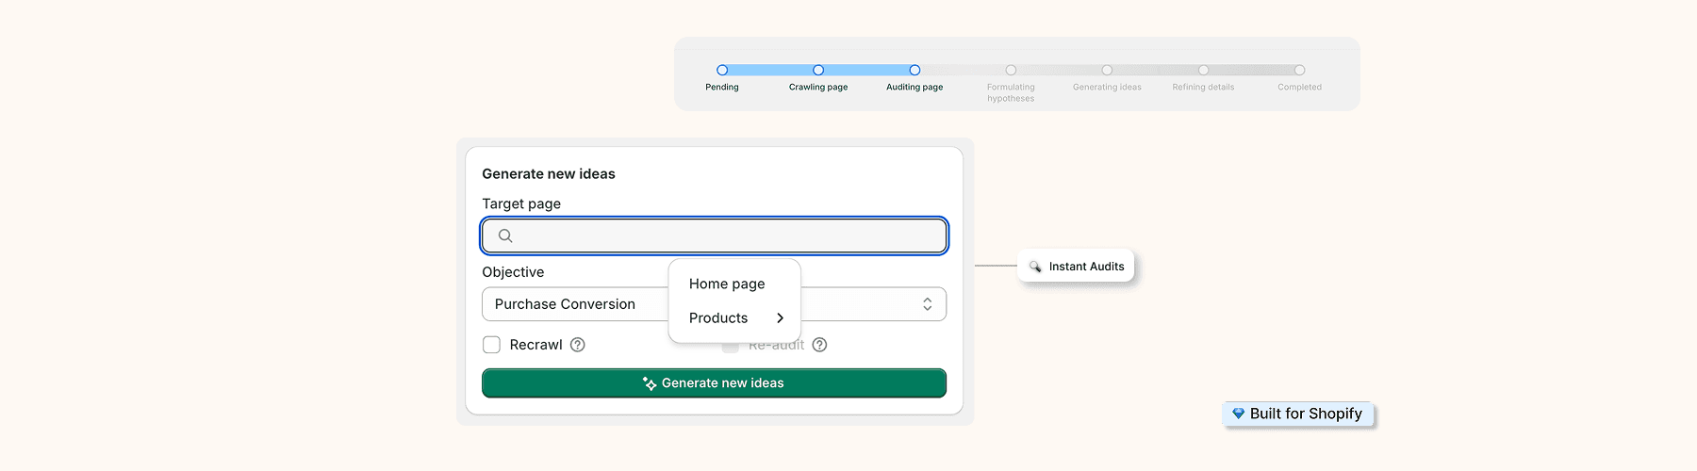Click the Instant Audits magnifier icon

click(x=1035, y=267)
